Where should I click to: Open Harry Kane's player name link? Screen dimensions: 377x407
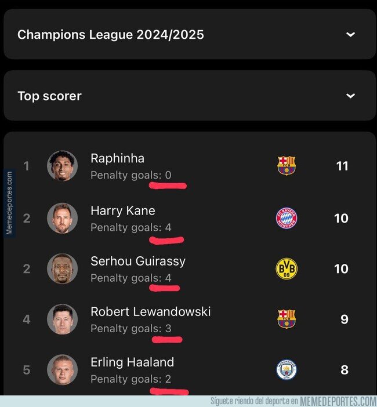click(x=123, y=210)
